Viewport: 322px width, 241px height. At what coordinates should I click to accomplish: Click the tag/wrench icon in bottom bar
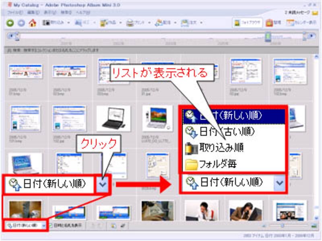(x=123, y=226)
